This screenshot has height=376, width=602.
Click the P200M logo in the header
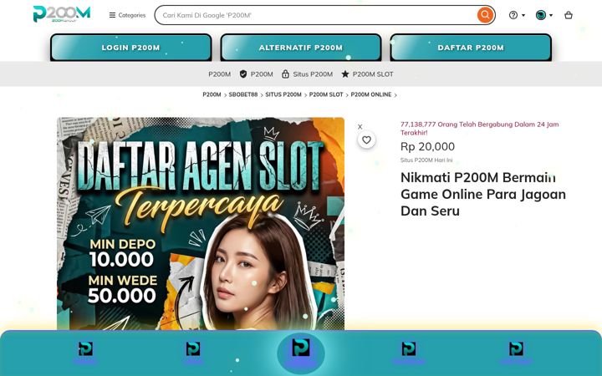point(61,14)
